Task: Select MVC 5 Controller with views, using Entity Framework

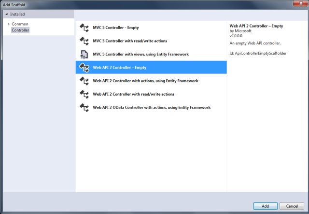Action: (x=151, y=54)
